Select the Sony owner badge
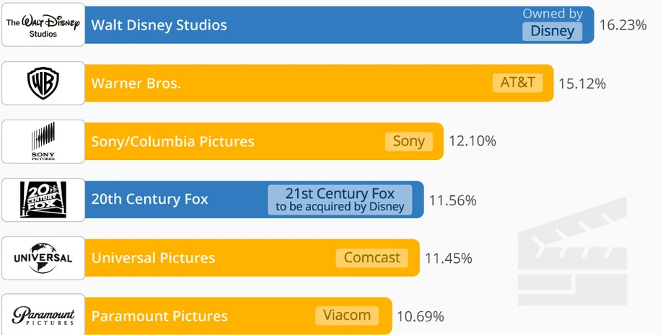663x335 pixels. (x=408, y=141)
